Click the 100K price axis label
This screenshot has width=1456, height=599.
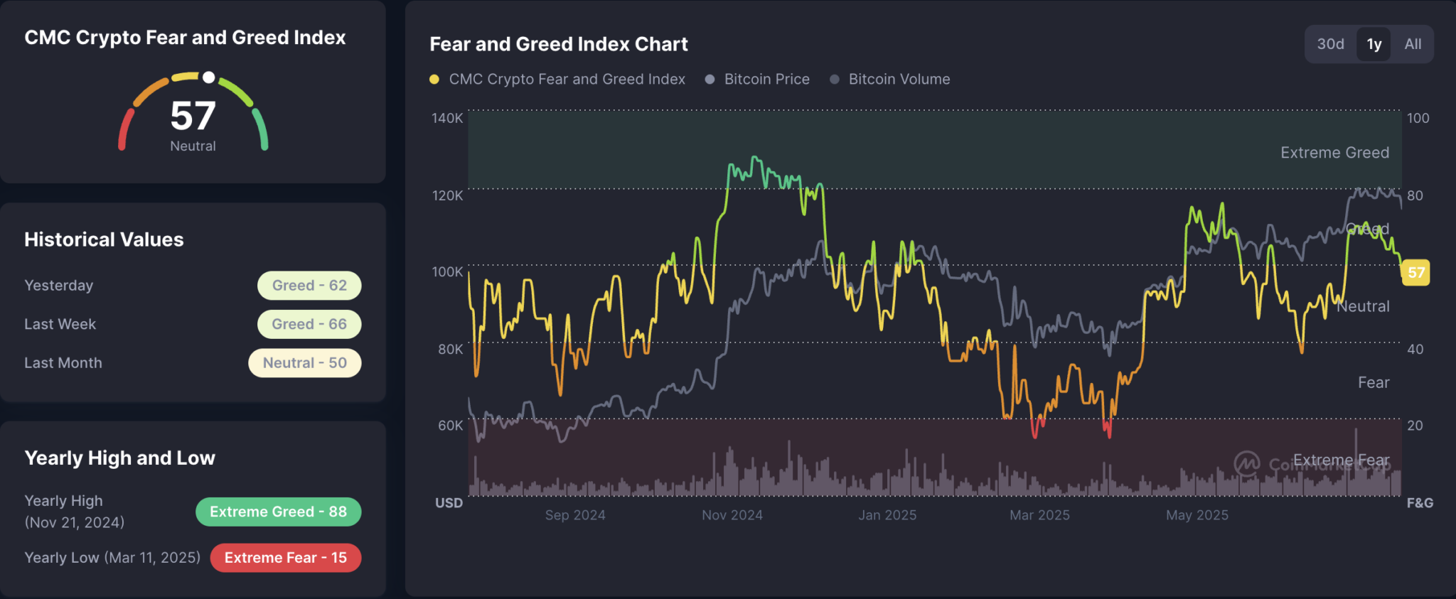pos(447,272)
